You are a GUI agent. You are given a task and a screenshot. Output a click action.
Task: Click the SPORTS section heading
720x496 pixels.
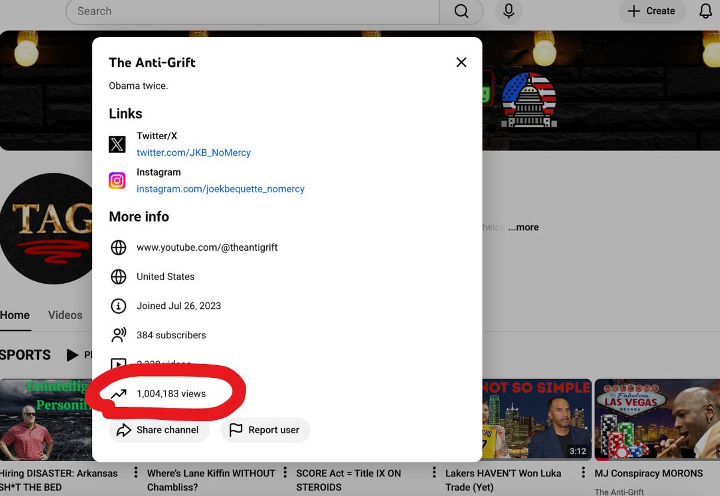(25, 355)
